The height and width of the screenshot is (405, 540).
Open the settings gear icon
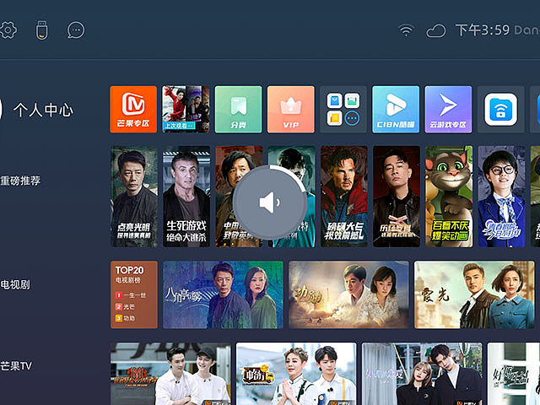point(8,30)
